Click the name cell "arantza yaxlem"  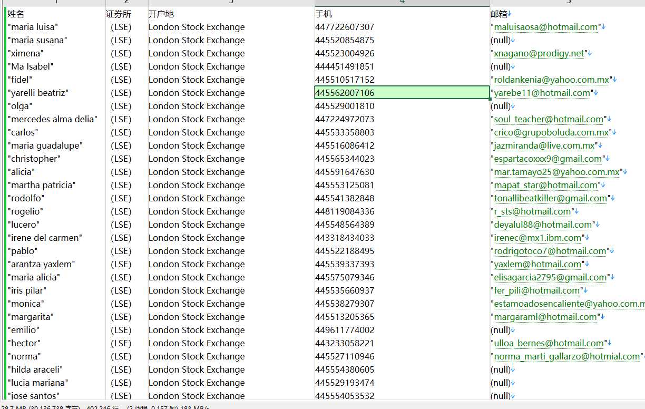point(41,264)
